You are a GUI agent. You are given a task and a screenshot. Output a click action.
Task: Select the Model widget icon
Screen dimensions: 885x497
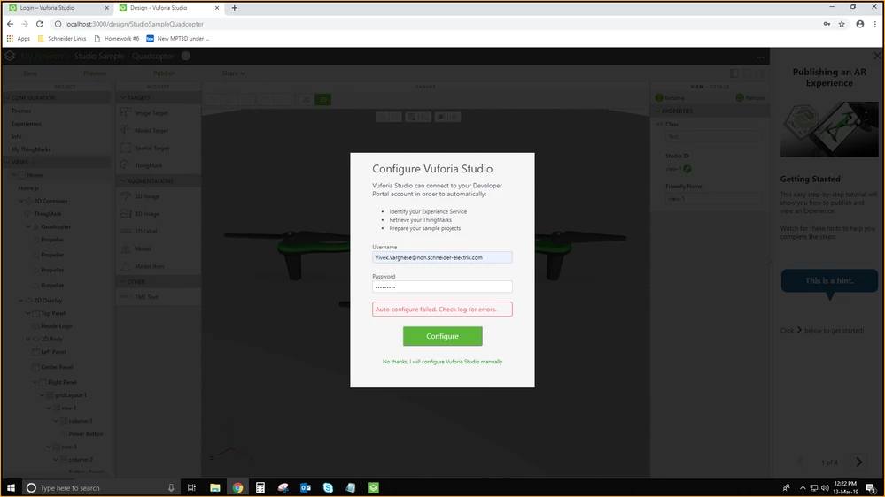point(126,248)
